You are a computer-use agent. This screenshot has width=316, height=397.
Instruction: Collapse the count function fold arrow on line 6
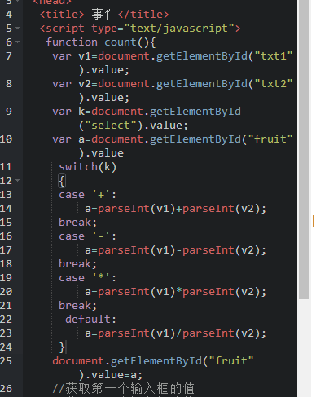(x=18, y=42)
